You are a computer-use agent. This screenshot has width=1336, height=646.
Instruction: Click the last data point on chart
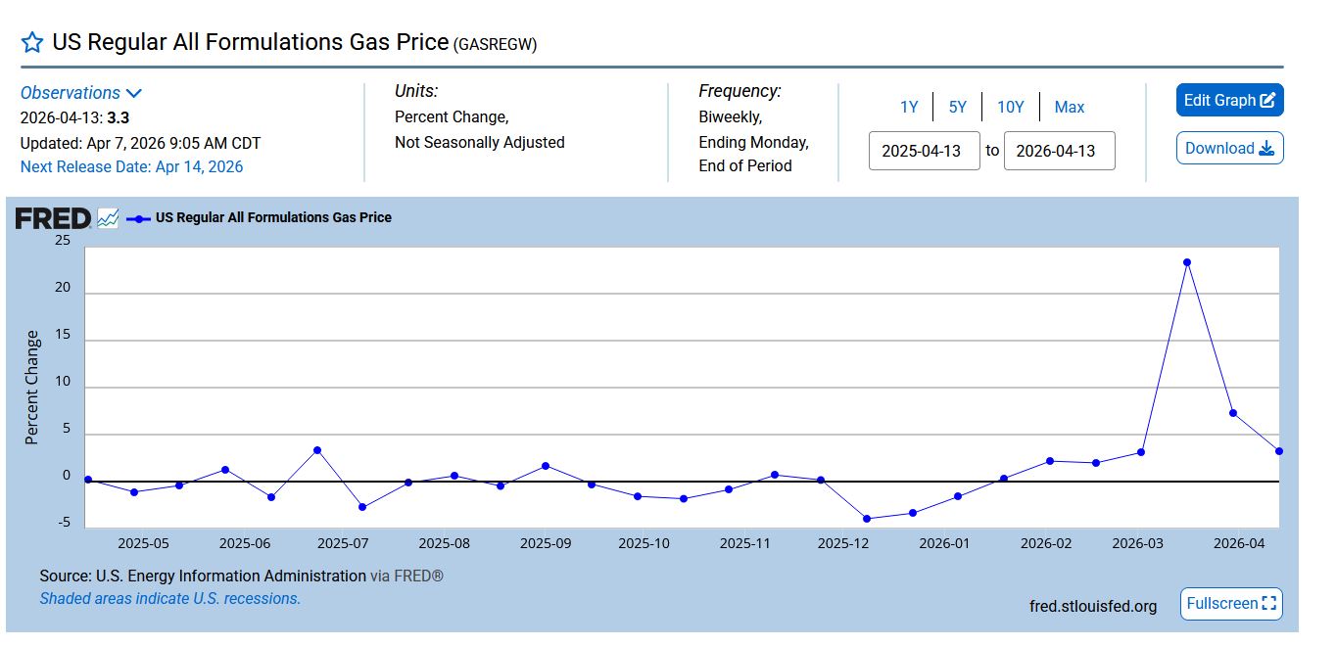click(1279, 451)
